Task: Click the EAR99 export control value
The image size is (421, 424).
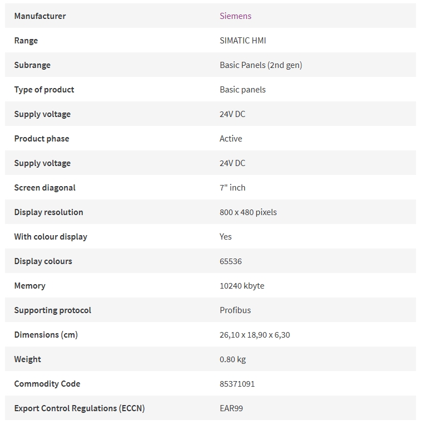Action: (x=231, y=408)
